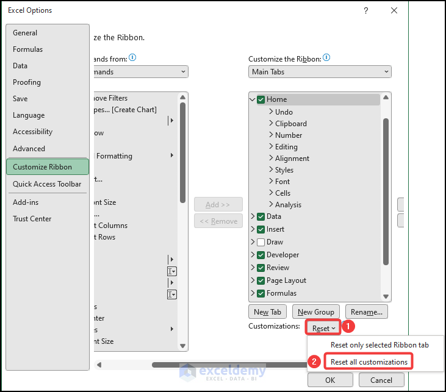
Task: Click the Cancel button
Action: click(x=381, y=380)
